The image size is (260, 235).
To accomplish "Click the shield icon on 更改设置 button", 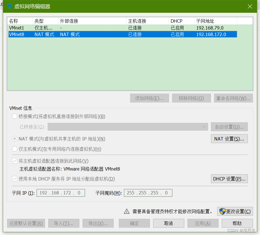I will [x=222, y=211].
